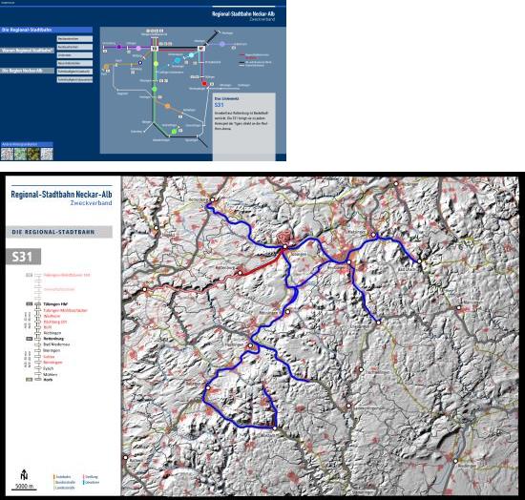Click the Gewässer legend color swatch
The image size is (525, 500).
coord(83,482)
